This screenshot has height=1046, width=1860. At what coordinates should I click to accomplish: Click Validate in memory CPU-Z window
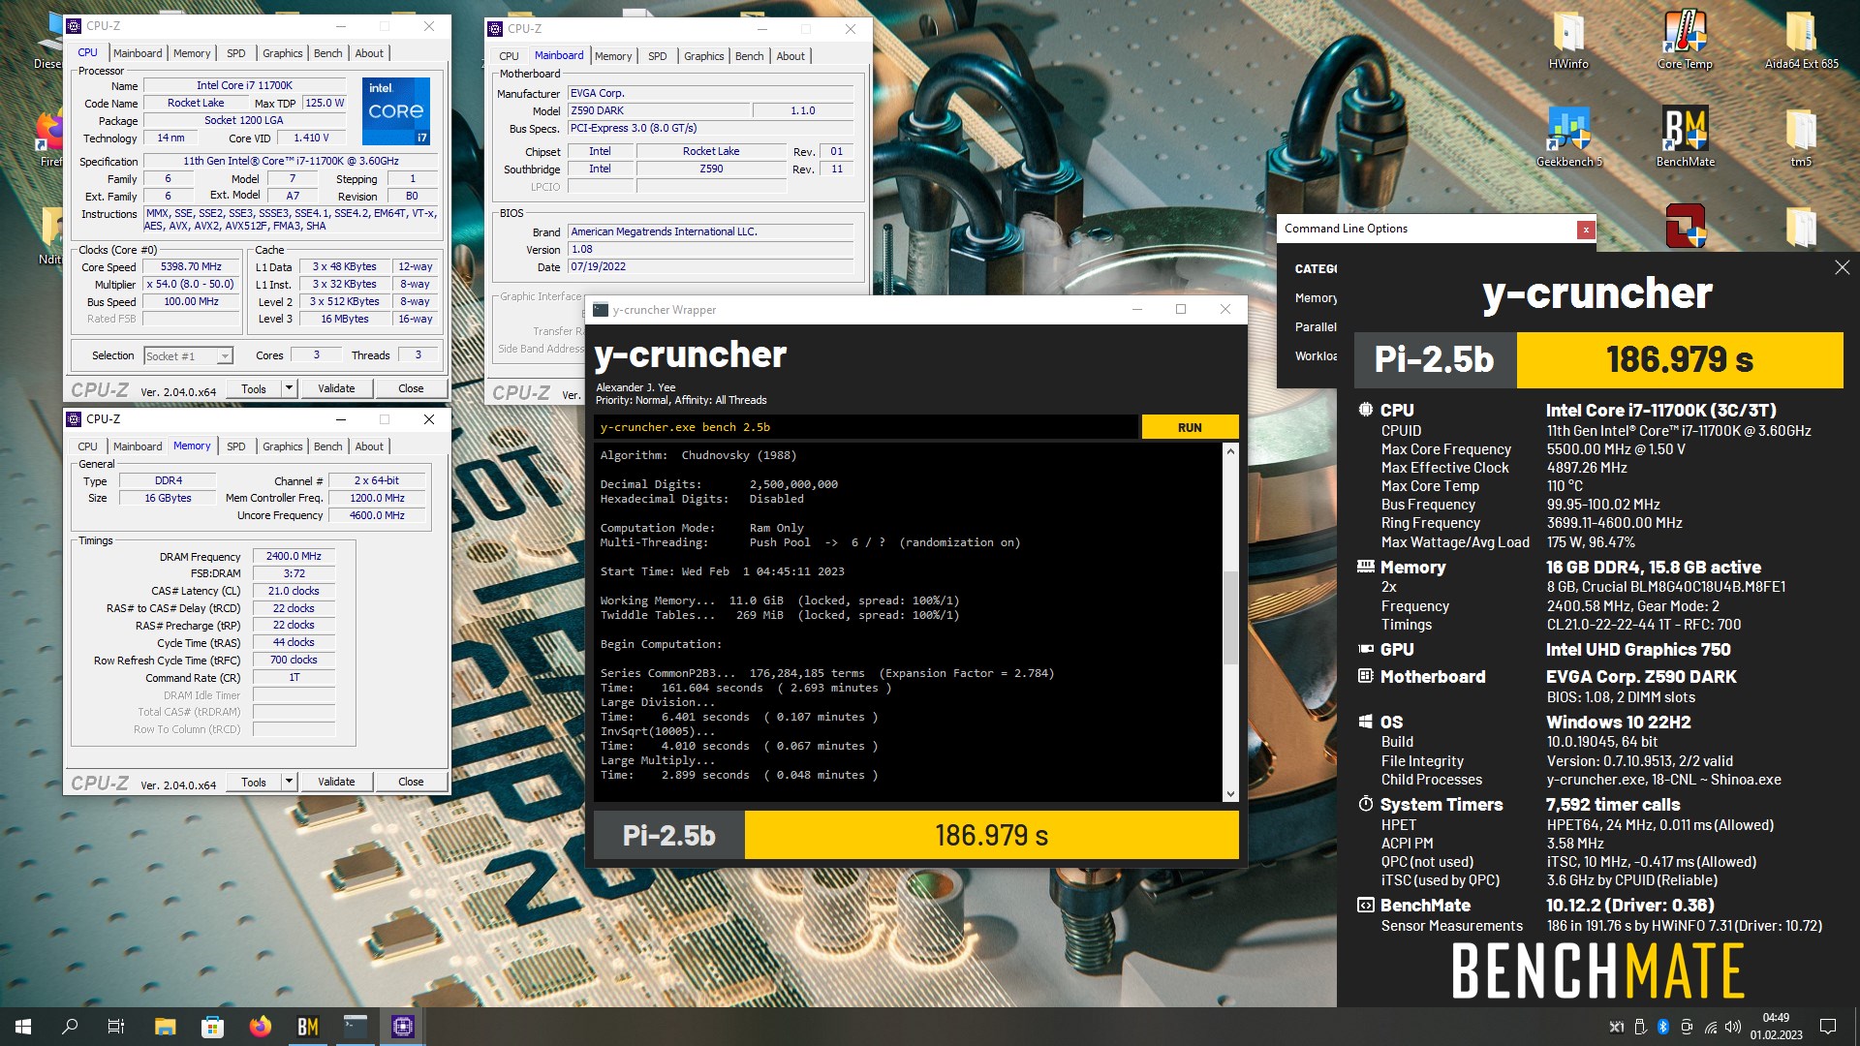tap(336, 782)
